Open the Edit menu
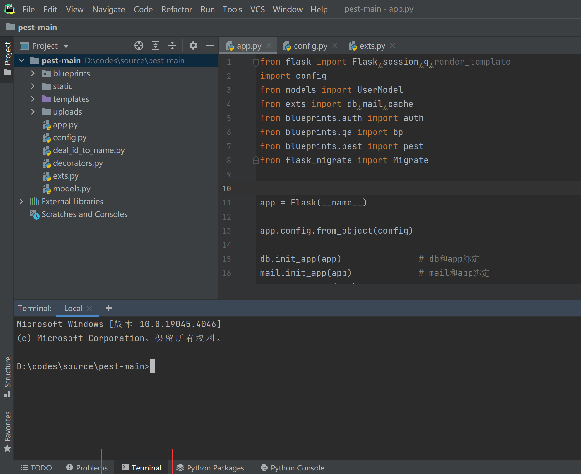The image size is (581, 474). coord(50,9)
